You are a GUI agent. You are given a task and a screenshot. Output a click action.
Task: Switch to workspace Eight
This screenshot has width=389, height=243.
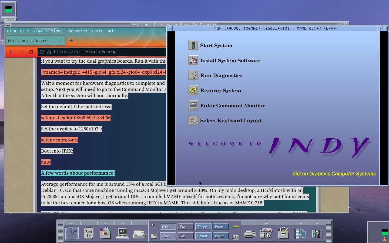pos(221,236)
